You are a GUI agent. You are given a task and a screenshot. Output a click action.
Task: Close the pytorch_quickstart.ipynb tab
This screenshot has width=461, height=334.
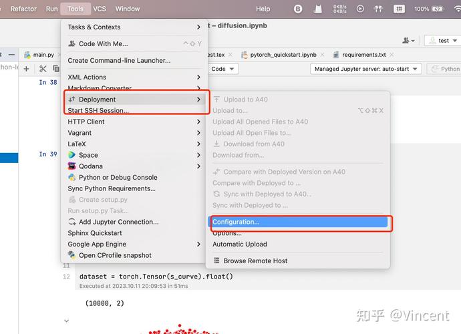323,55
